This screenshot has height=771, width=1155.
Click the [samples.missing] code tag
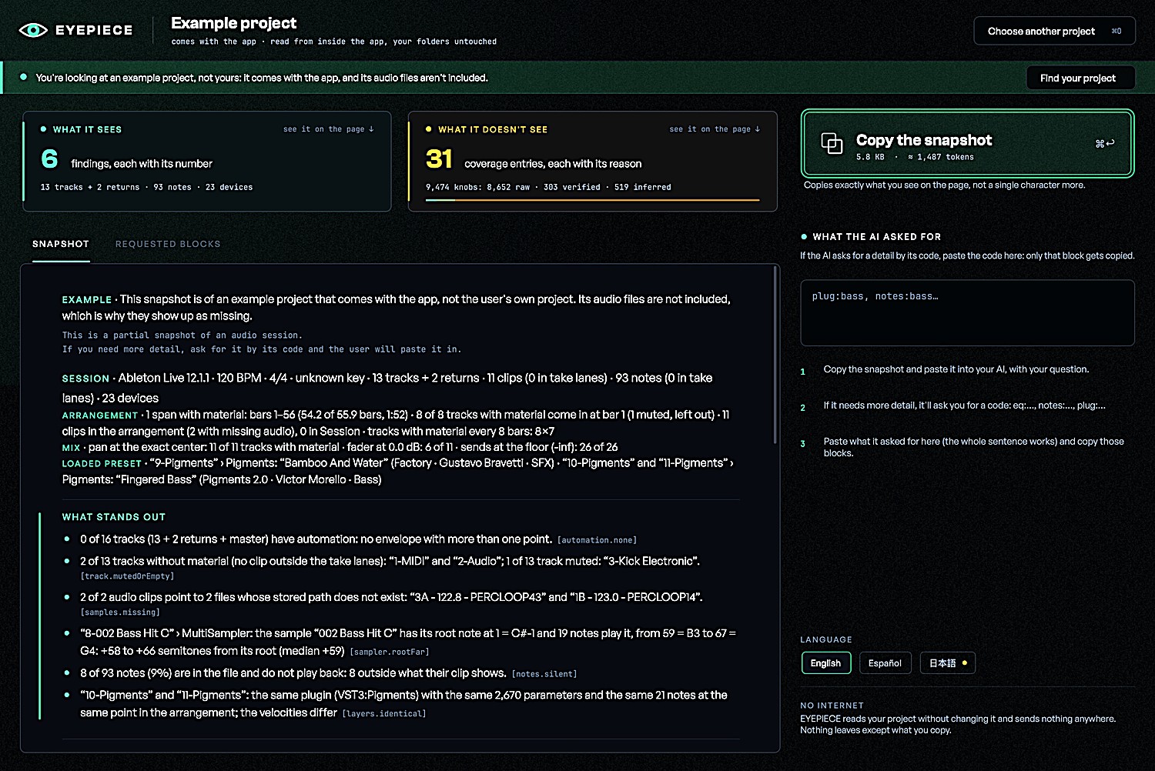tap(120, 612)
